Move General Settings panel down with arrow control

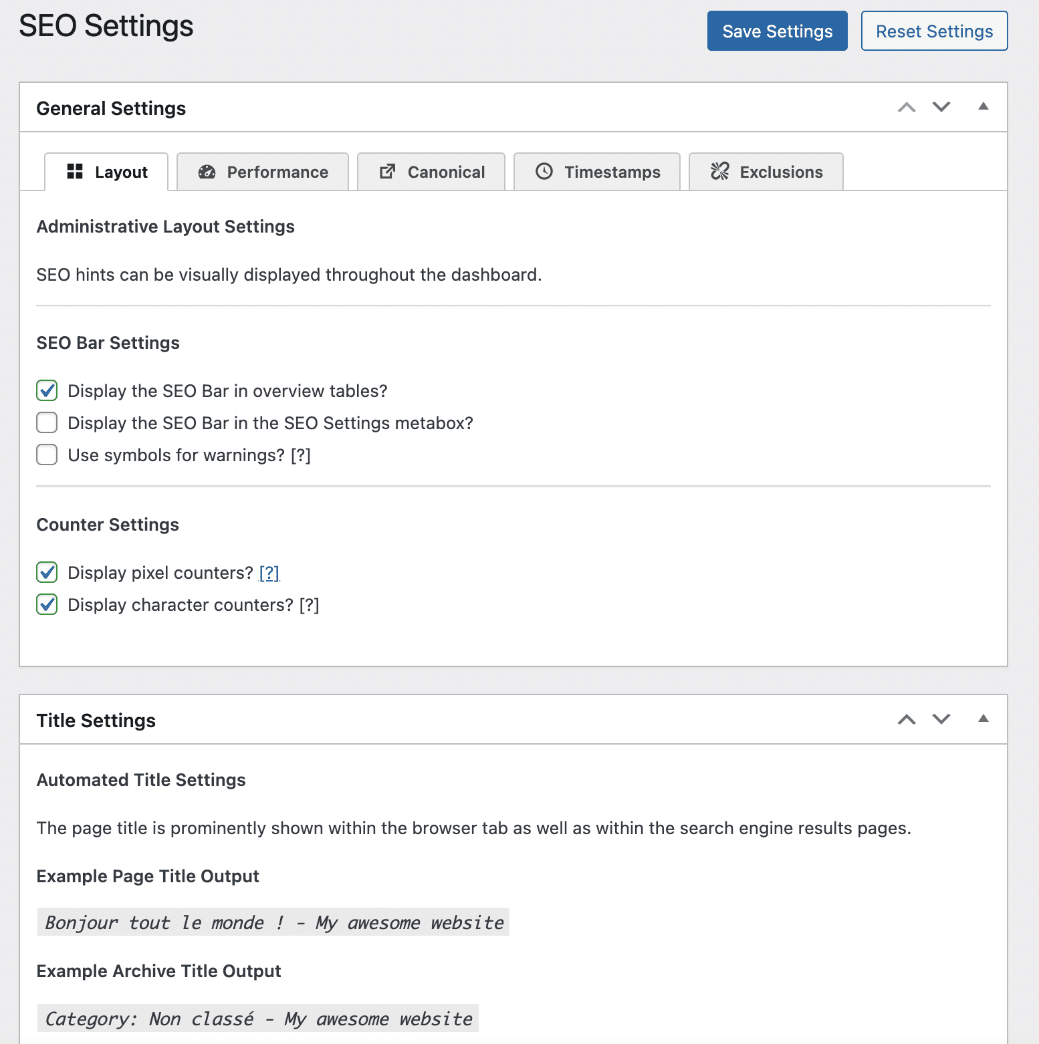(x=941, y=107)
